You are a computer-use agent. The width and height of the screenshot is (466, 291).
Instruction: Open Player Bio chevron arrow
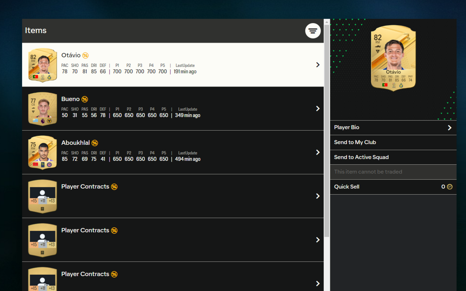point(450,128)
